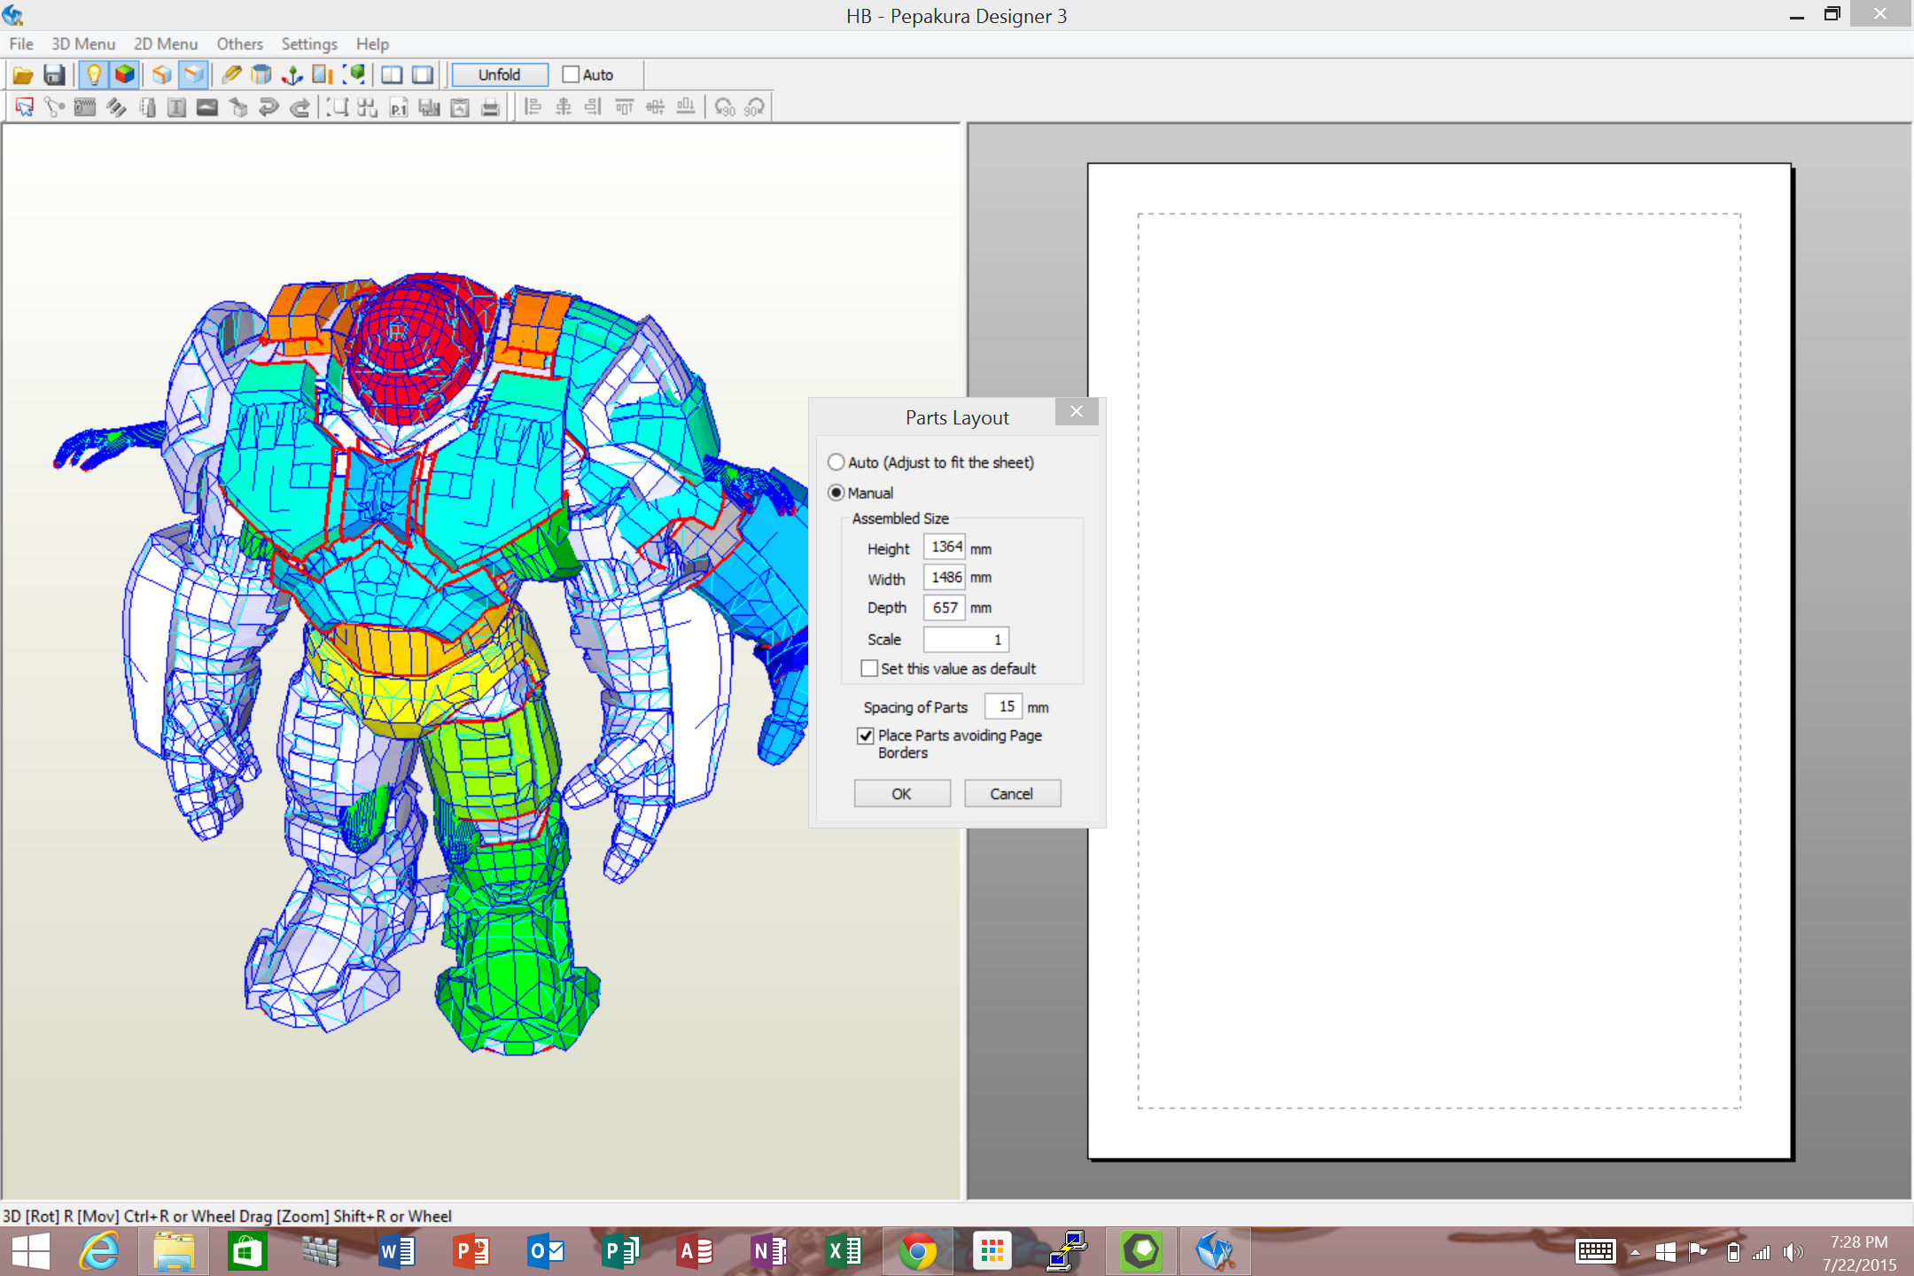The height and width of the screenshot is (1276, 1914).
Task: Open the Others menu
Action: (239, 43)
